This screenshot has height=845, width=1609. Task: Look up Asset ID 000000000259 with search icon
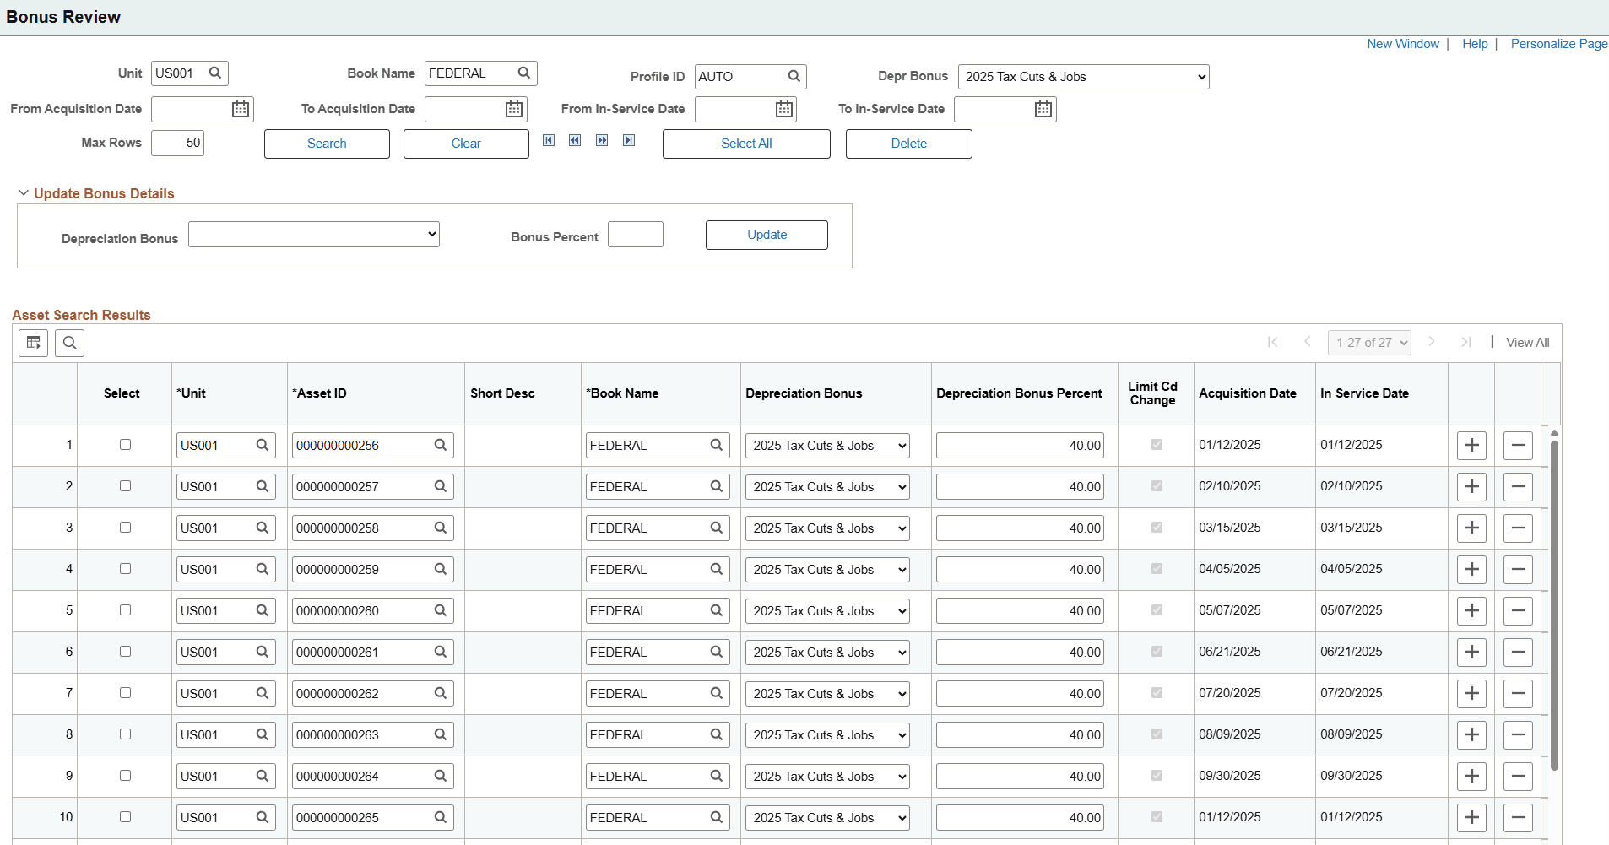(441, 570)
